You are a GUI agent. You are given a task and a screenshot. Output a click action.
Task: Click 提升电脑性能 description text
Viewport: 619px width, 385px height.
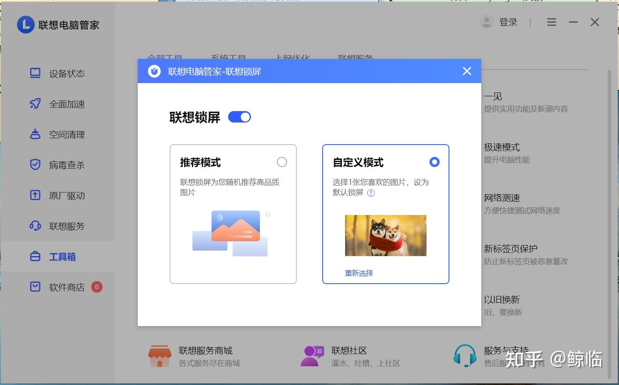tap(507, 160)
